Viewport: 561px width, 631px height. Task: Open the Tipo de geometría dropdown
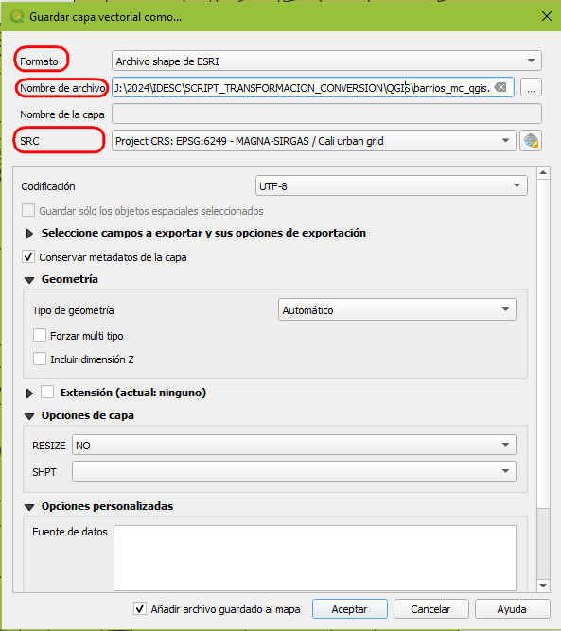coord(396,310)
